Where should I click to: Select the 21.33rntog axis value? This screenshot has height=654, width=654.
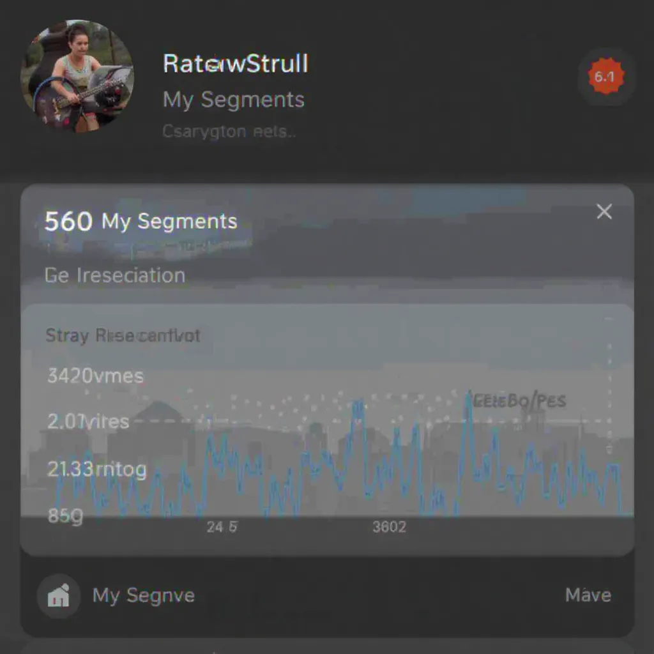click(x=97, y=469)
